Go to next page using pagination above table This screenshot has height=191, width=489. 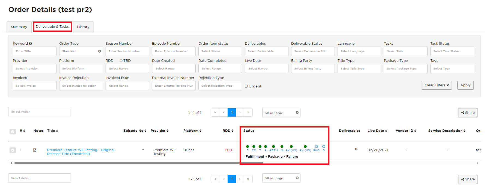click(240, 113)
